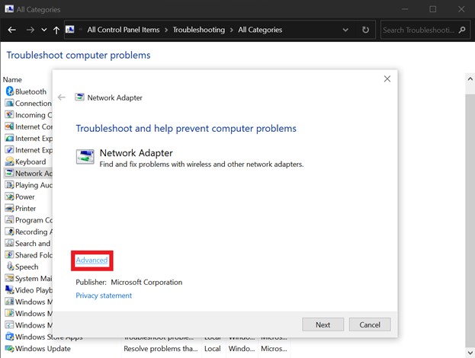
Task: Expand the address bar history dropdown
Action: (345, 30)
